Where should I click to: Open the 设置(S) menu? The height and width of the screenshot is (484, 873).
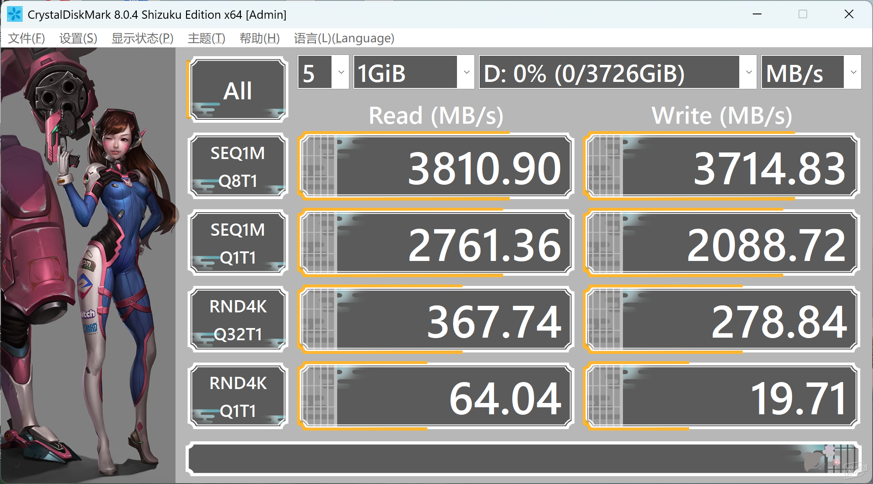[78, 38]
